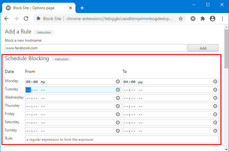Screen dimensions: 229x152
Task: Open the Block Site extension toolbar icon
Action: [193, 19]
